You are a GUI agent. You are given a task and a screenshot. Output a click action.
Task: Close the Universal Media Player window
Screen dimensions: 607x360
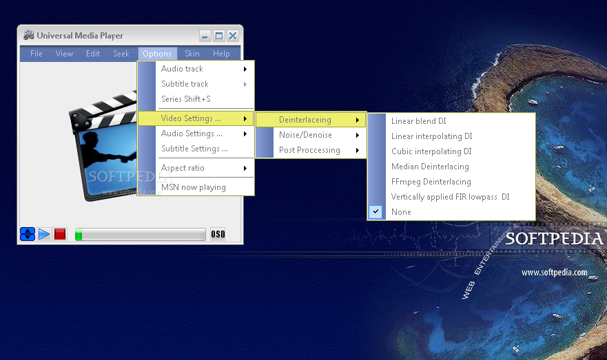click(233, 36)
